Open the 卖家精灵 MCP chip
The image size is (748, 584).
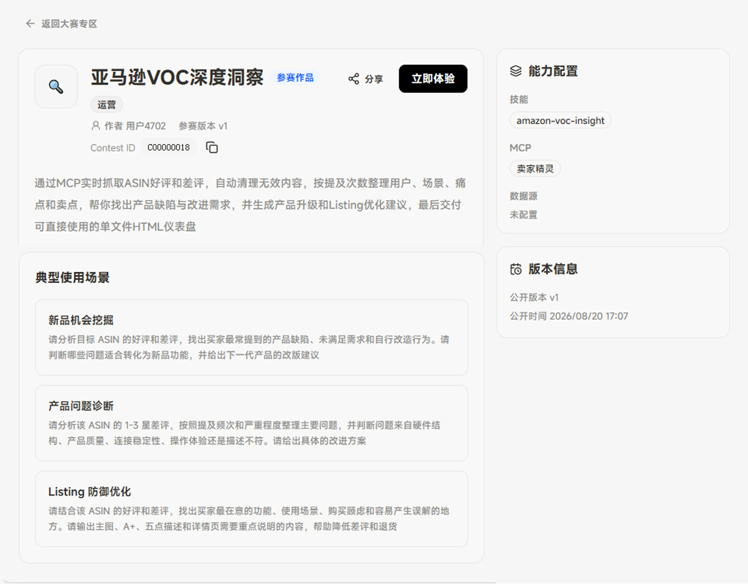(535, 168)
